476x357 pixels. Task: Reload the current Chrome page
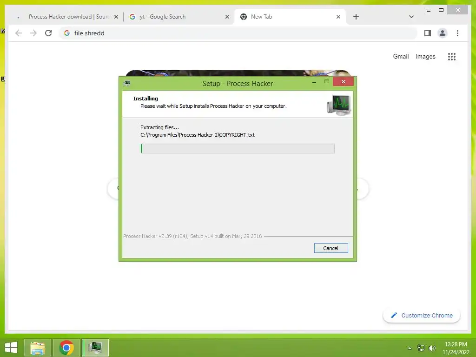pos(48,33)
